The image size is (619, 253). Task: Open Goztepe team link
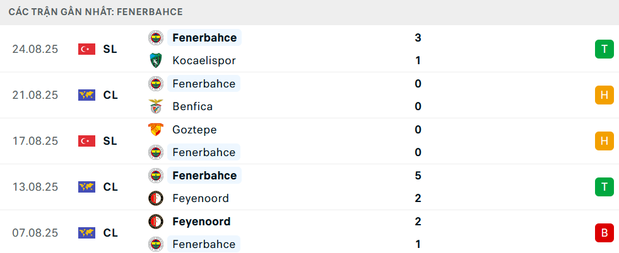pos(194,130)
